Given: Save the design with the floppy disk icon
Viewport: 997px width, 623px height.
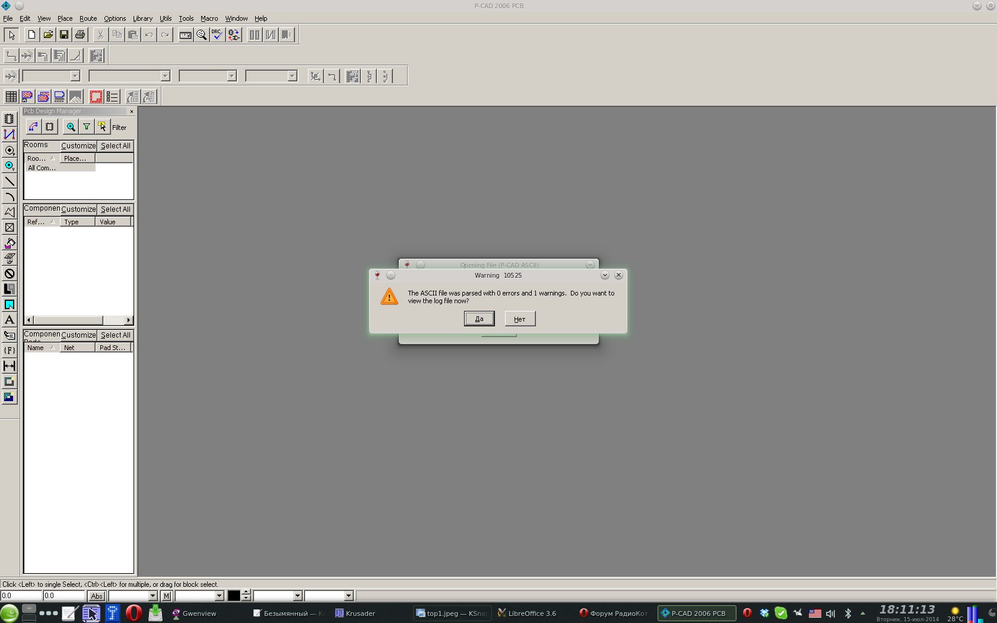Looking at the screenshot, I should click(64, 35).
